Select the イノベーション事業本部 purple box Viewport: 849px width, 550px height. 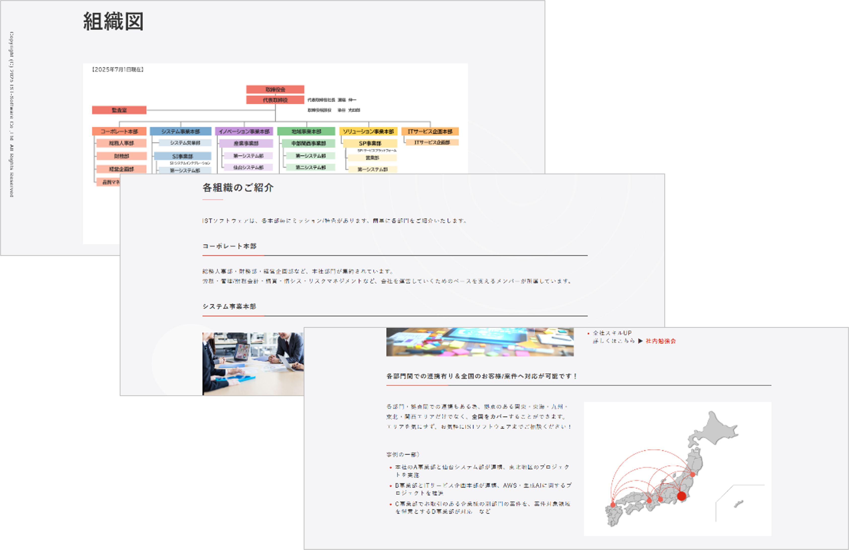pyautogui.click(x=244, y=131)
